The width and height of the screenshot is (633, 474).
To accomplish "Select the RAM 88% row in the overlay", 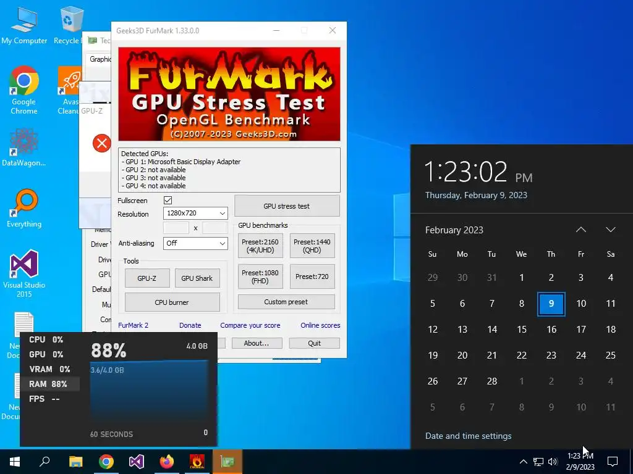I will (49, 384).
